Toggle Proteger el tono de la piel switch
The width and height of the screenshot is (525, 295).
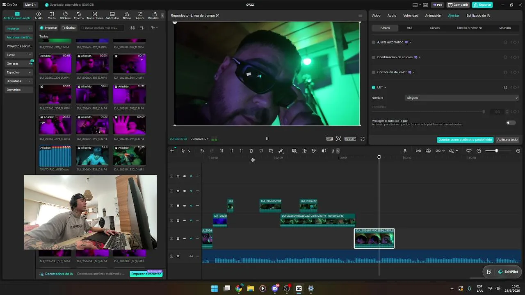pos(511,123)
